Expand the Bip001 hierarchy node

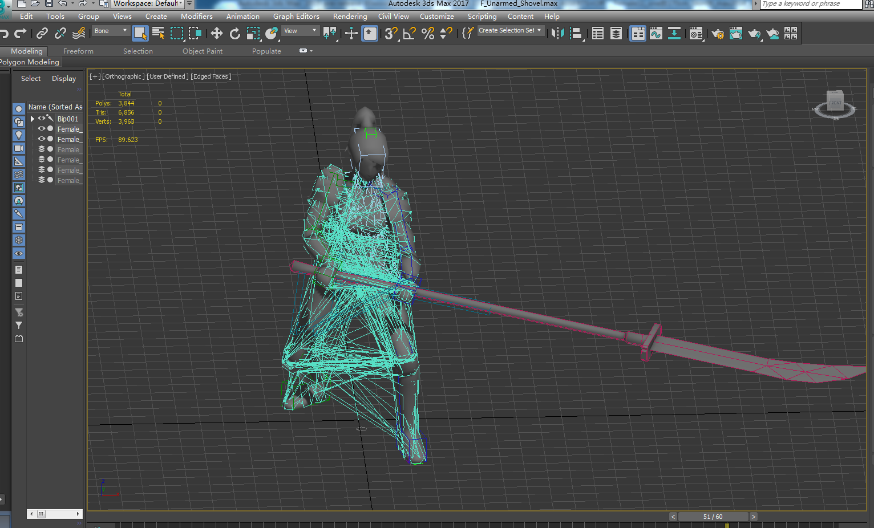click(x=33, y=119)
